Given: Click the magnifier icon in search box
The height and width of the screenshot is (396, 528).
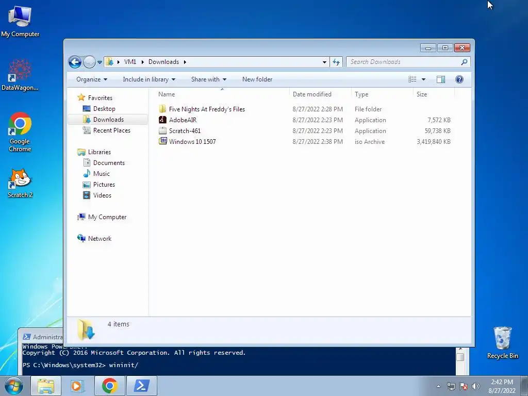Looking at the screenshot, I should (465, 62).
